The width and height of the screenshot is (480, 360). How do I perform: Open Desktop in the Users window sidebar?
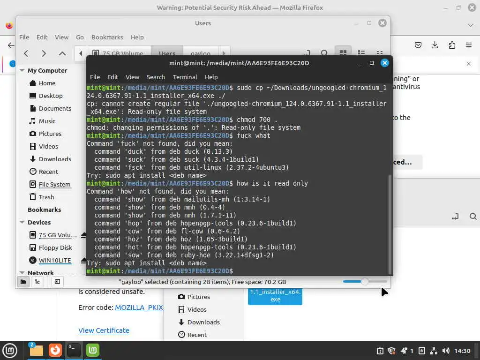pos(51,96)
